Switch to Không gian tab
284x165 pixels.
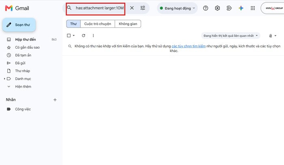click(128, 24)
